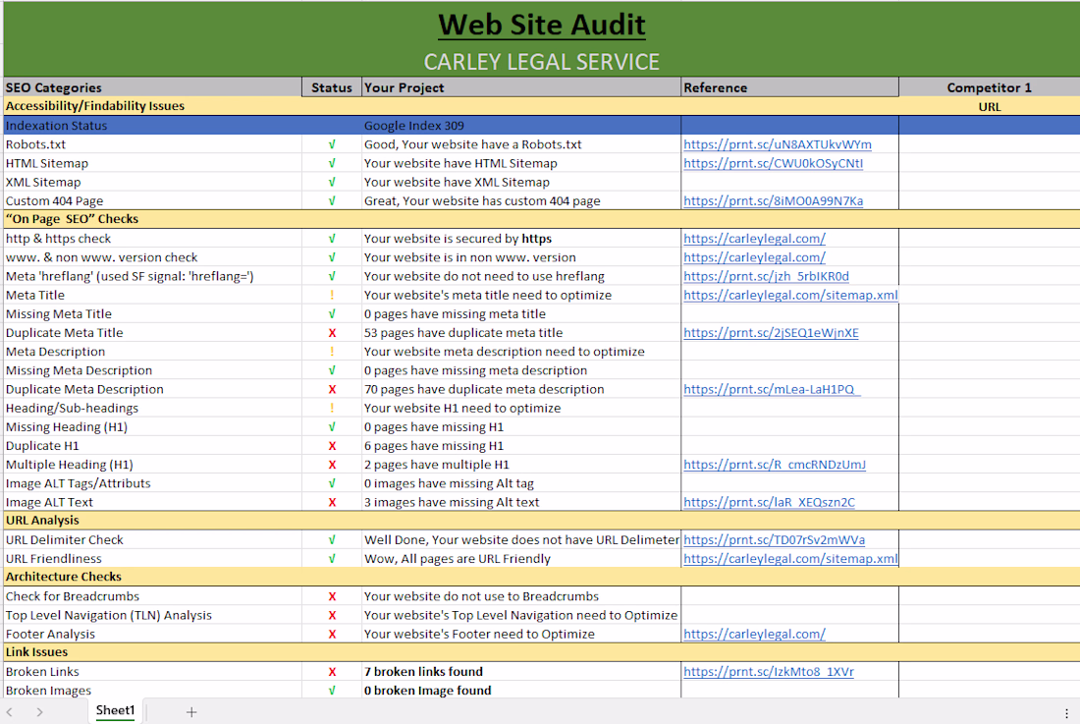Image resolution: width=1080 pixels, height=724 pixels.
Task: Select '6 pages have missing H1' cell
Action: pyautogui.click(x=520, y=446)
